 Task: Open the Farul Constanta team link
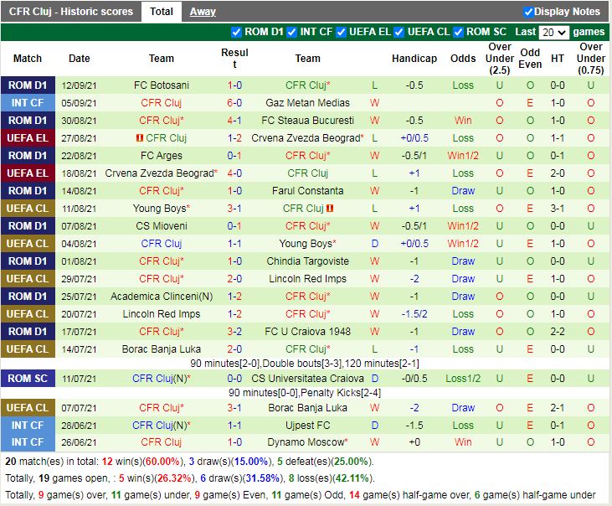coord(307,191)
